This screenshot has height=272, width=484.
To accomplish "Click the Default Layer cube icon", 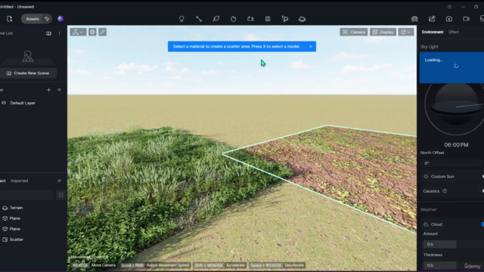I will [4, 103].
